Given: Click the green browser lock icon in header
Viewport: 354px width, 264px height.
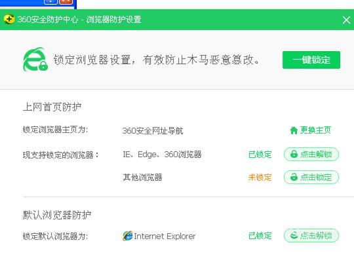Looking at the screenshot, I should [x=35, y=60].
